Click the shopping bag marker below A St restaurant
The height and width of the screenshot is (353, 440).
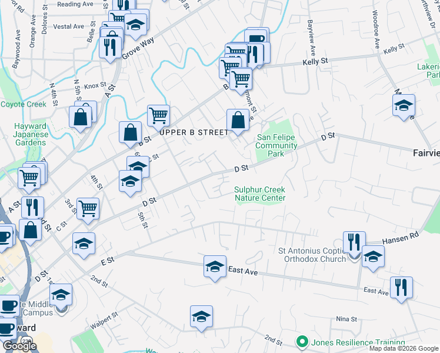click(31, 232)
